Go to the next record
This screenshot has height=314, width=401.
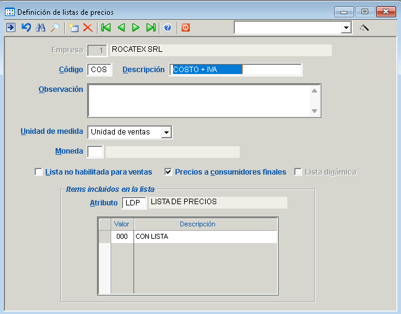pos(135,28)
